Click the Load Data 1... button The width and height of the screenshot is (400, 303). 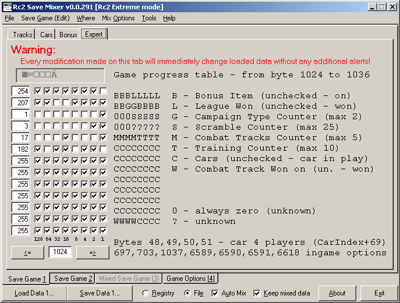coord(34,293)
